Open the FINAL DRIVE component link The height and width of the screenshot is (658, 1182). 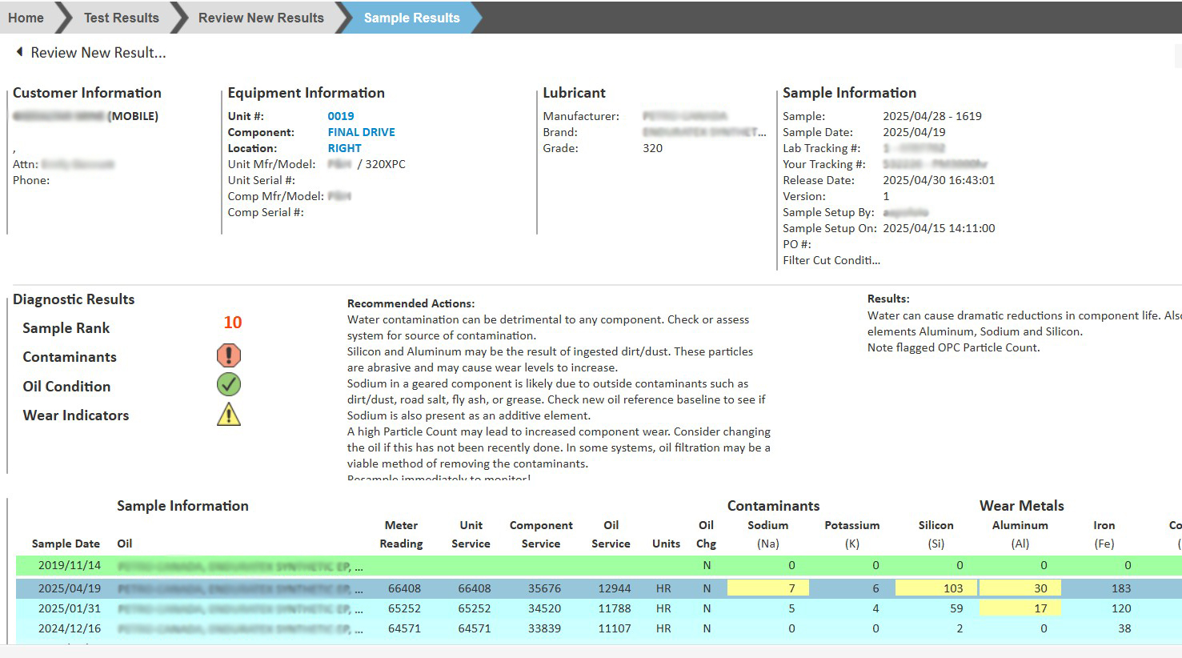[361, 132]
